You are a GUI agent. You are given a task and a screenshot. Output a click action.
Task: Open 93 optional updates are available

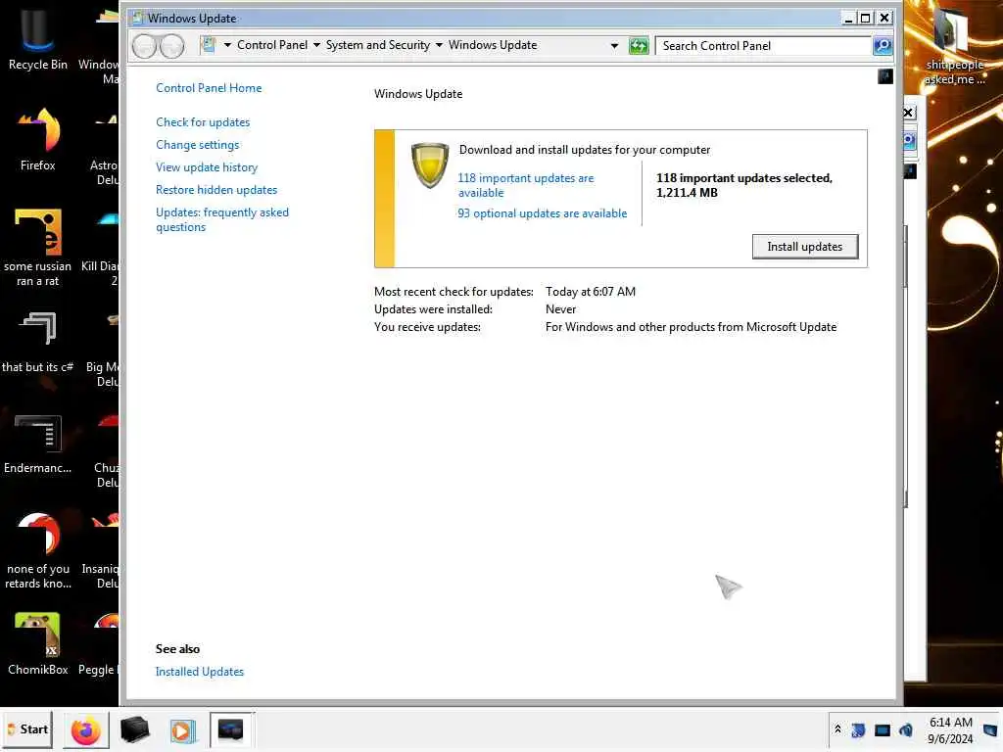tap(542, 213)
